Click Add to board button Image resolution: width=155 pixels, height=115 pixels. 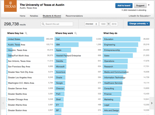(x=124, y=5)
